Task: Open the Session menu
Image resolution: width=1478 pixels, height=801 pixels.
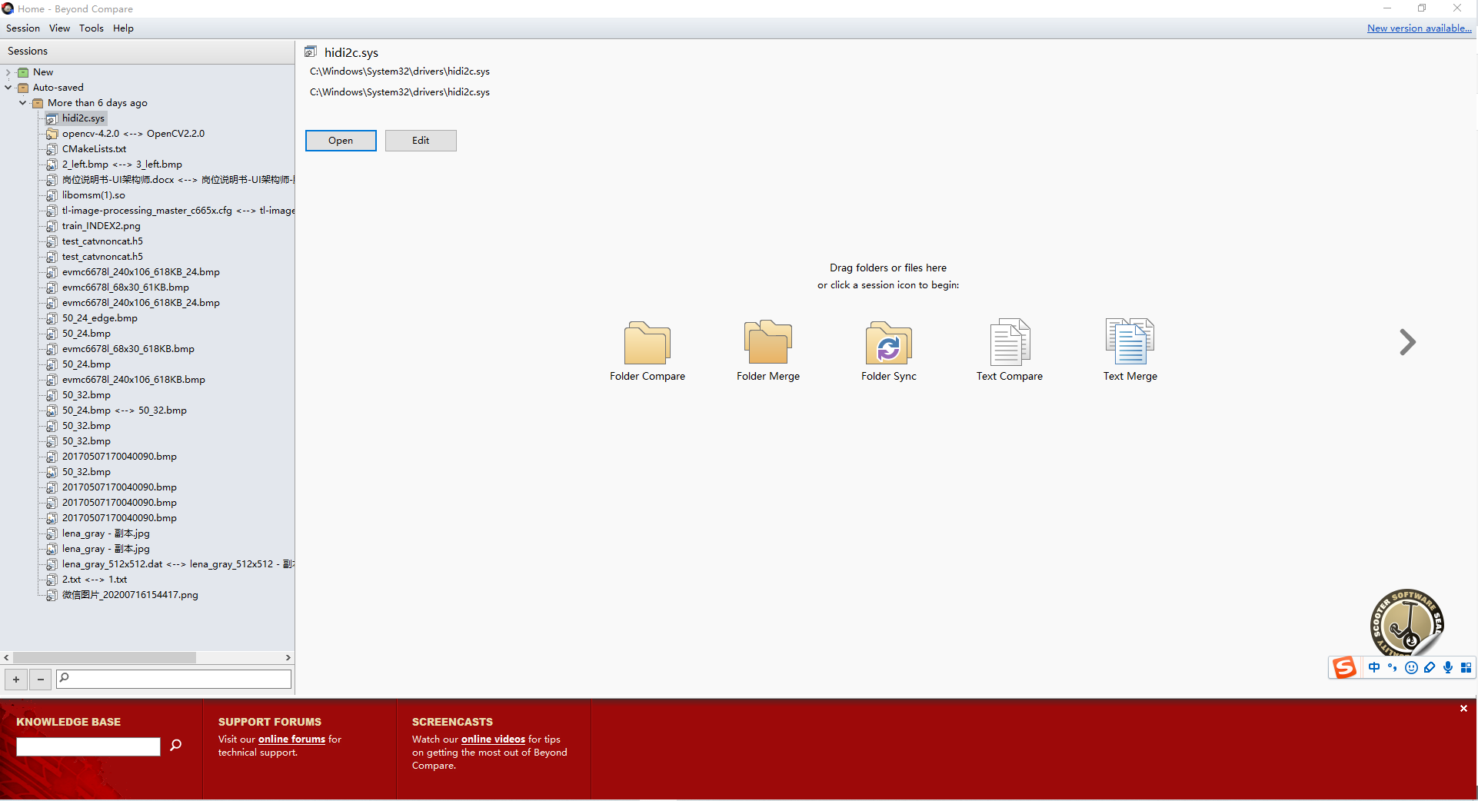Action: [x=23, y=28]
